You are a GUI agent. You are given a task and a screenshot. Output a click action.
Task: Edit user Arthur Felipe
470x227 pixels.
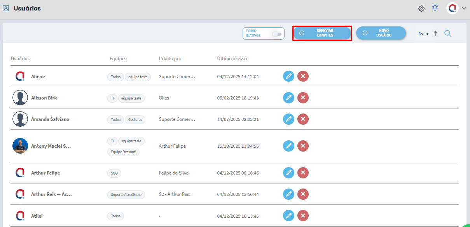click(288, 173)
